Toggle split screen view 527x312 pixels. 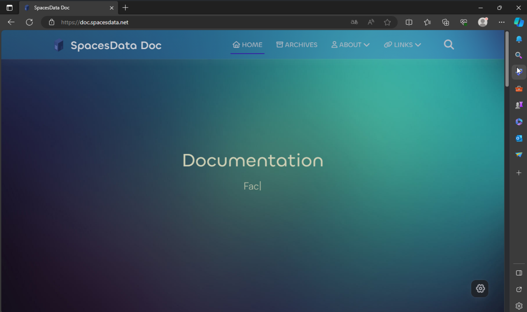(x=409, y=22)
